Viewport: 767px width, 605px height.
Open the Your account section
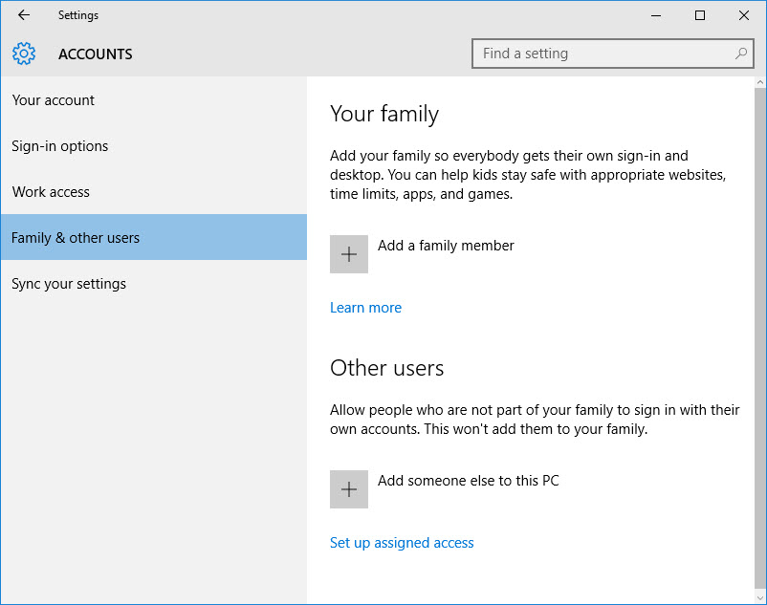(154, 100)
